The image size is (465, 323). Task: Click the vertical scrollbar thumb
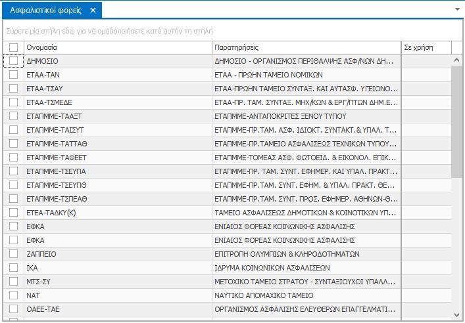click(456, 122)
